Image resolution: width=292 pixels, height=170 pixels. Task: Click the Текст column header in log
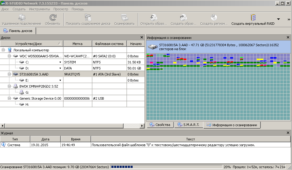click(x=191, y=139)
